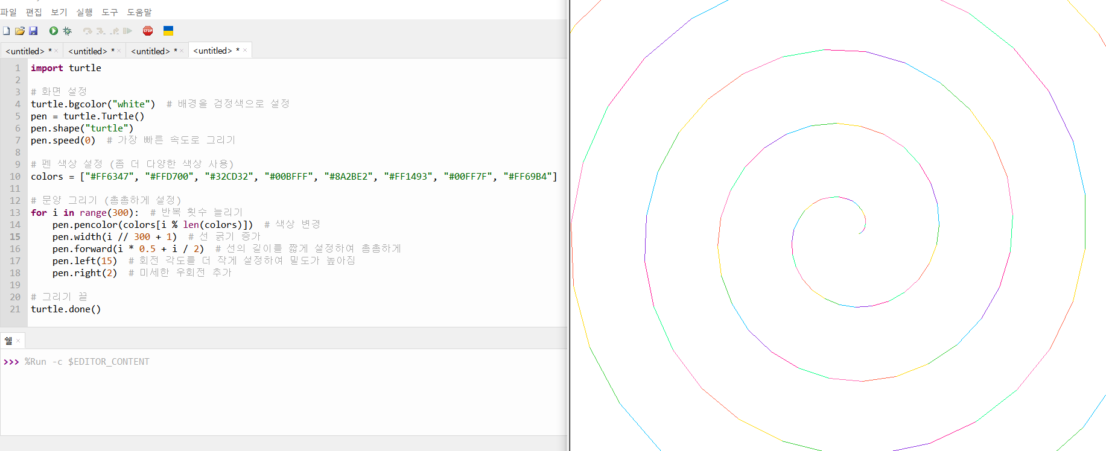Open the 보기 menu
Screen dimensions: 1106x451
59,12
